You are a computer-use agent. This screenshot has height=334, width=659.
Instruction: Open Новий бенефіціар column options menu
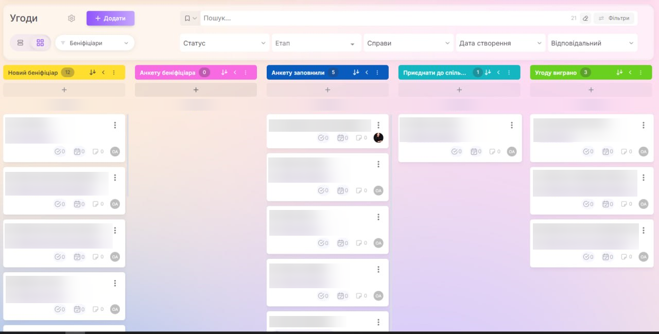point(114,73)
